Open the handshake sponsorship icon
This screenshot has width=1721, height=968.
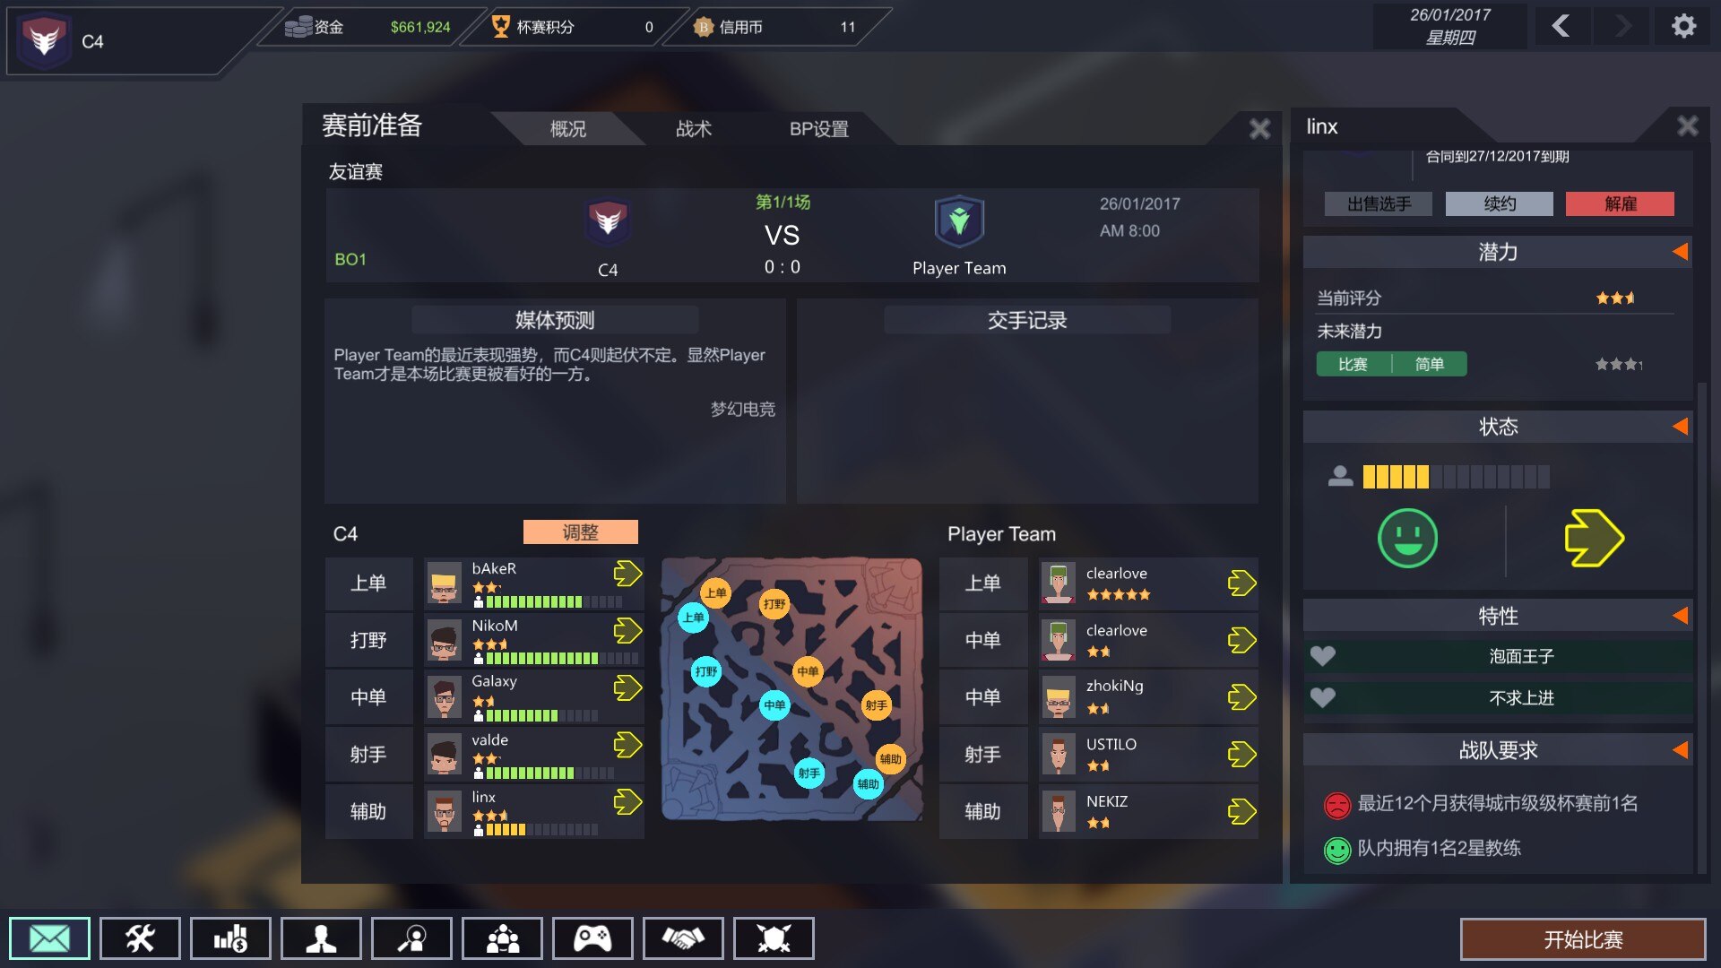pyautogui.click(x=683, y=938)
